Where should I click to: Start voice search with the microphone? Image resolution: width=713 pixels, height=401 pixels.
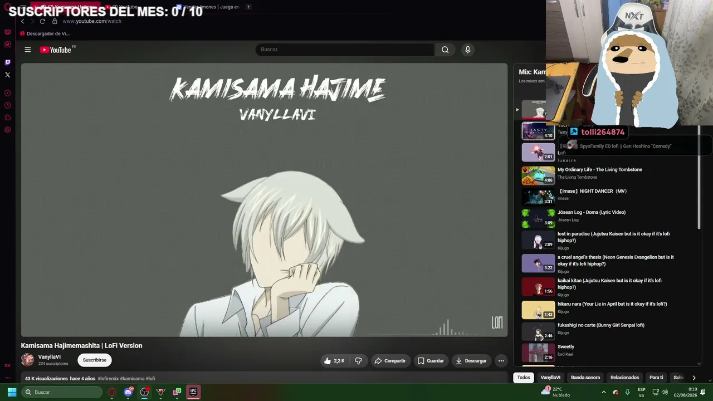[x=468, y=50]
